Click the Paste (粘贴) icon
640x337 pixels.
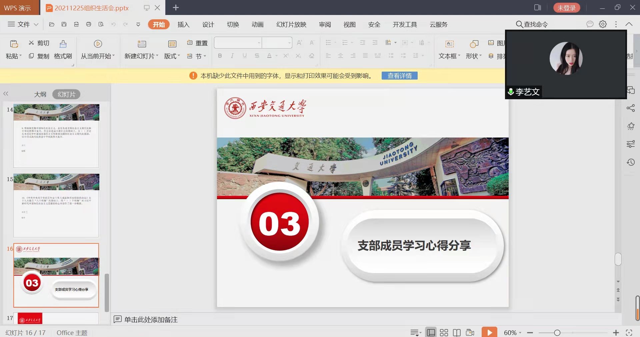pos(14,44)
